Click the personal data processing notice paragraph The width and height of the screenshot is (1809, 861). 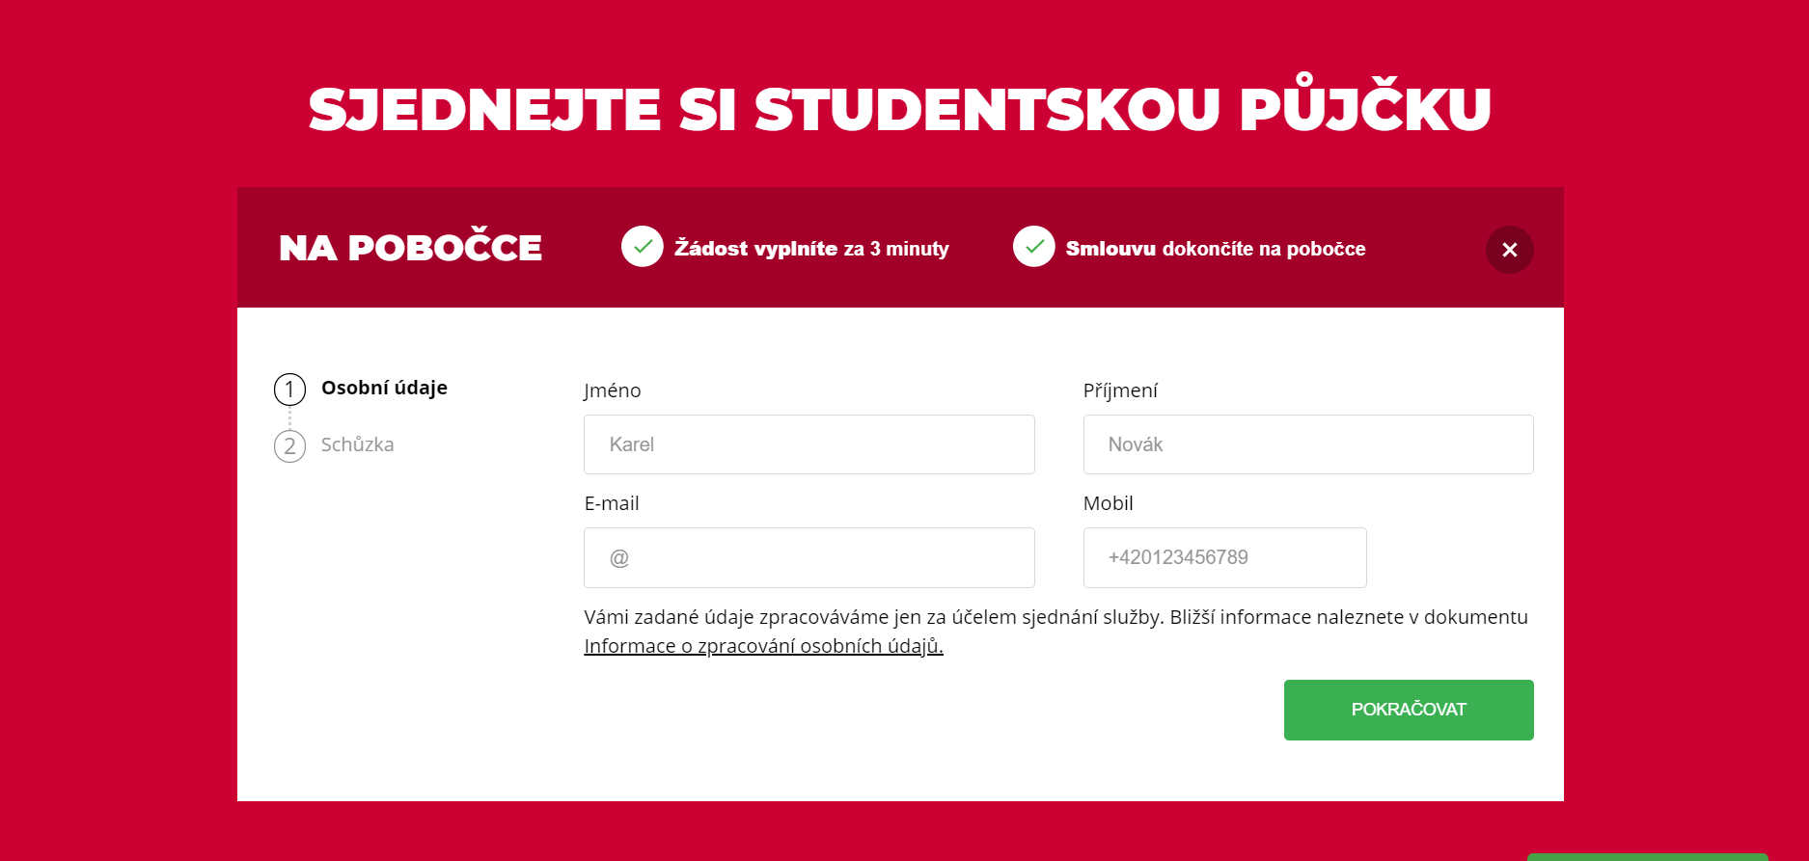[1055, 617]
